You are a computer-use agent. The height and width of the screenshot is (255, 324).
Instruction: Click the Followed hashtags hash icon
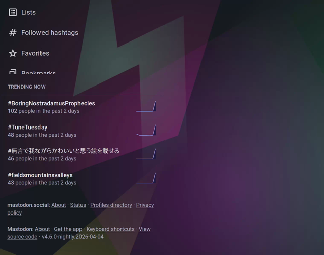[x=13, y=32]
